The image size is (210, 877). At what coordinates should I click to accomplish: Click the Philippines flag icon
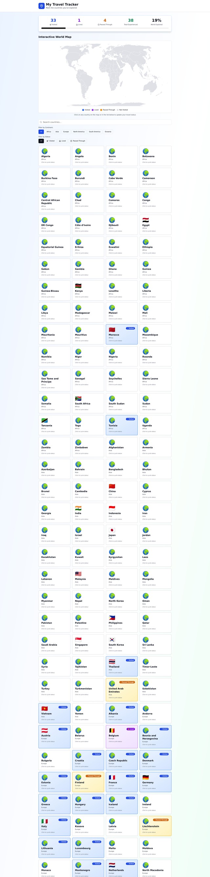pyautogui.click(x=112, y=617)
